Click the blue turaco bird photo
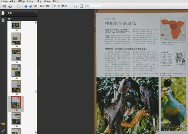 [173, 104]
